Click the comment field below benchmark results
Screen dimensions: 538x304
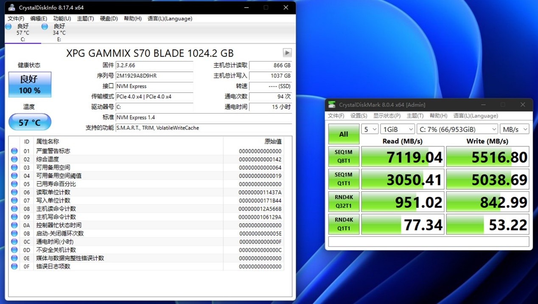pyautogui.click(x=429, y=242)
